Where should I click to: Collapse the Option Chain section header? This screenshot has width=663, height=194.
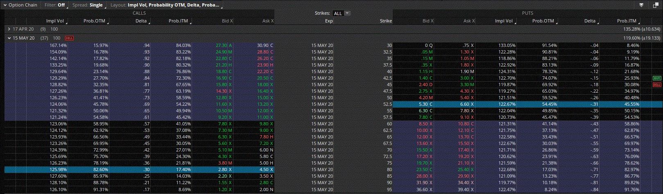[20, 5]
